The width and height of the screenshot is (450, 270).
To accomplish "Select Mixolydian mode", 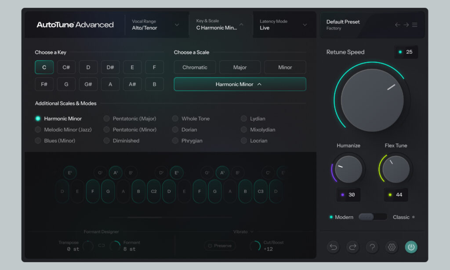I will tap(258, 130).
